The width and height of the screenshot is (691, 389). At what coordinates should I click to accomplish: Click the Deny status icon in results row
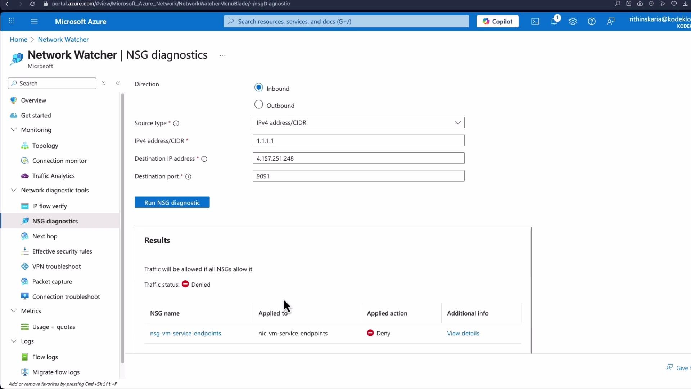pyautogui.click(x=370, y=333)
